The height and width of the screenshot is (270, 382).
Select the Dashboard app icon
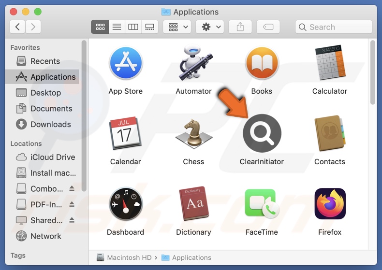pos(126,204)
